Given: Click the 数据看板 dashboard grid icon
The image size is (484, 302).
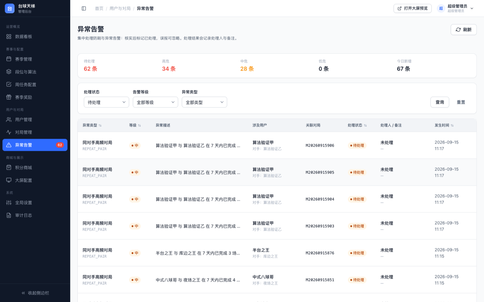Looking at the screenshot, I should (x=9, y=37).
